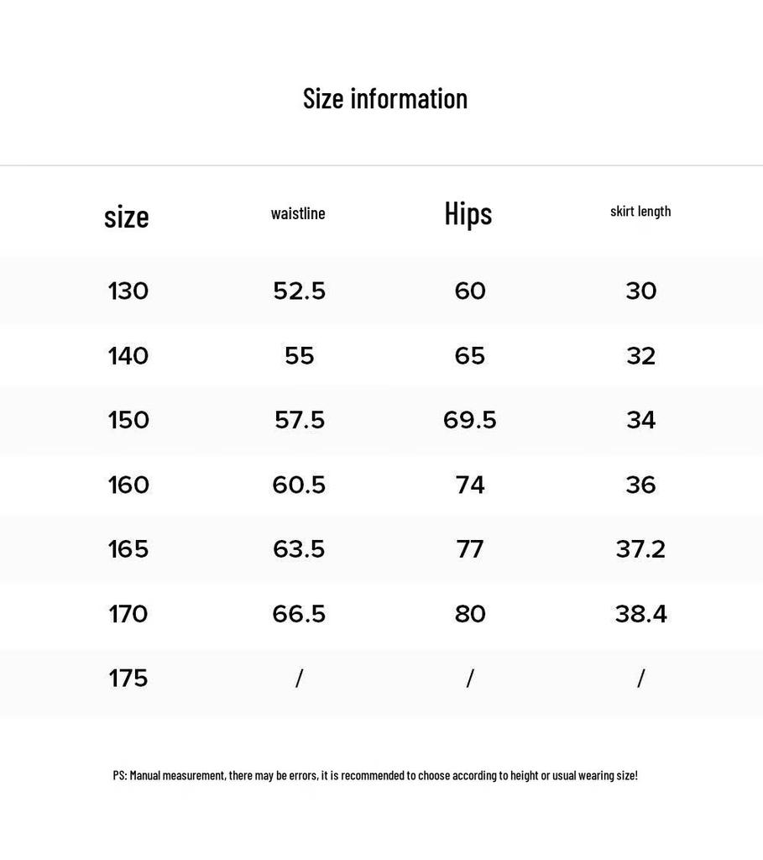763x860 pixels.
Task: Select size 140 row label
Action: pyautogui.click(x=128, y=356)
